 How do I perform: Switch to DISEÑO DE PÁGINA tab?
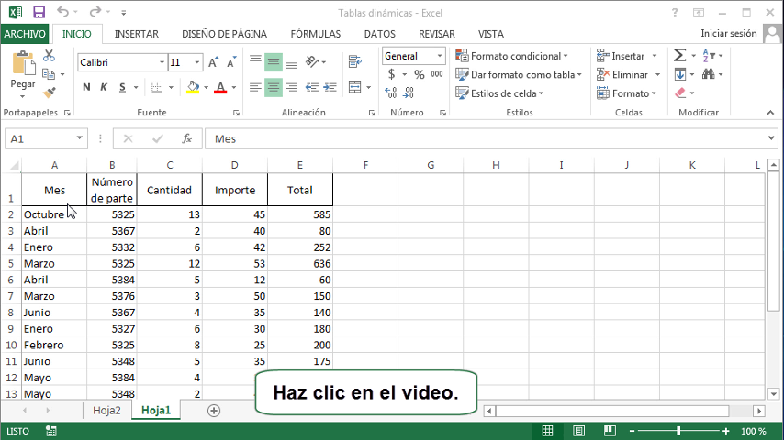[225, 34]
